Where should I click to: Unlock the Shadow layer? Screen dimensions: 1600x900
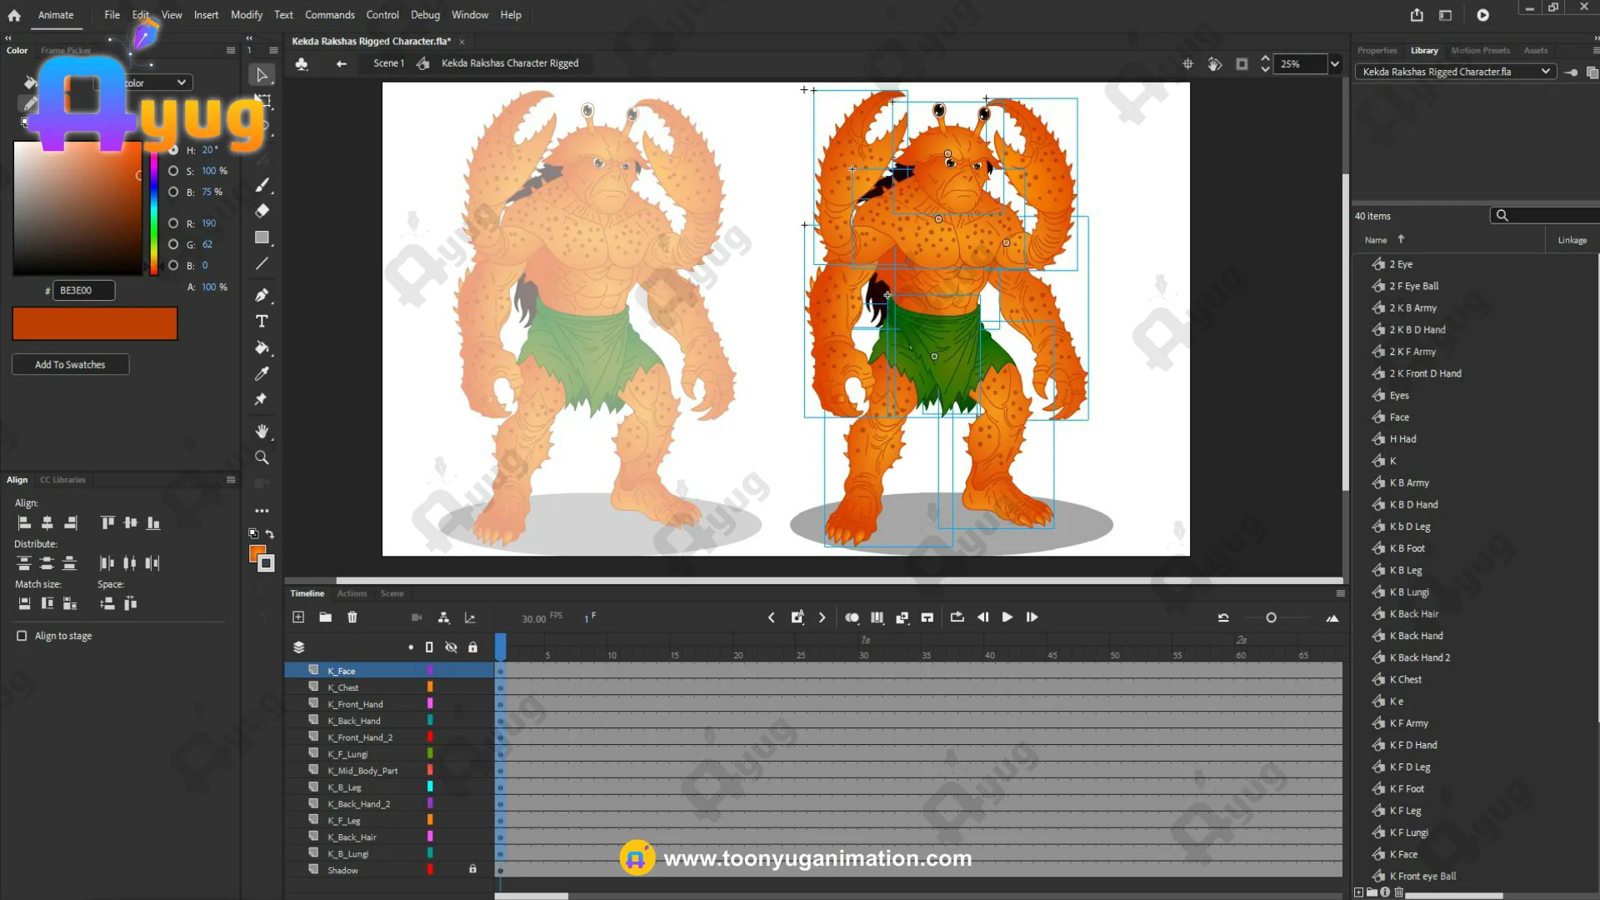click(472, 869)
